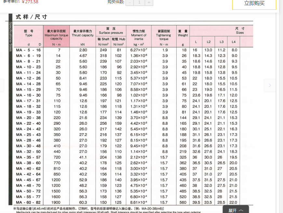This screenshot has width=283, height=213.
Task: Click thrust capacity value 41.1
Action: 83,157
